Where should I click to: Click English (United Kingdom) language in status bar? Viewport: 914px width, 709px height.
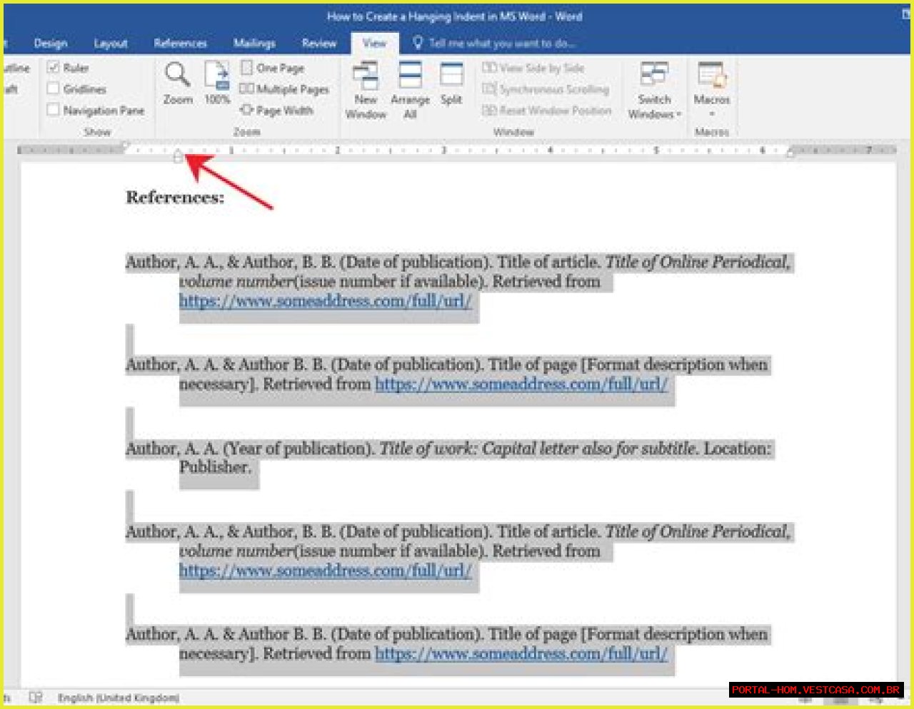[x=119, y=698]
